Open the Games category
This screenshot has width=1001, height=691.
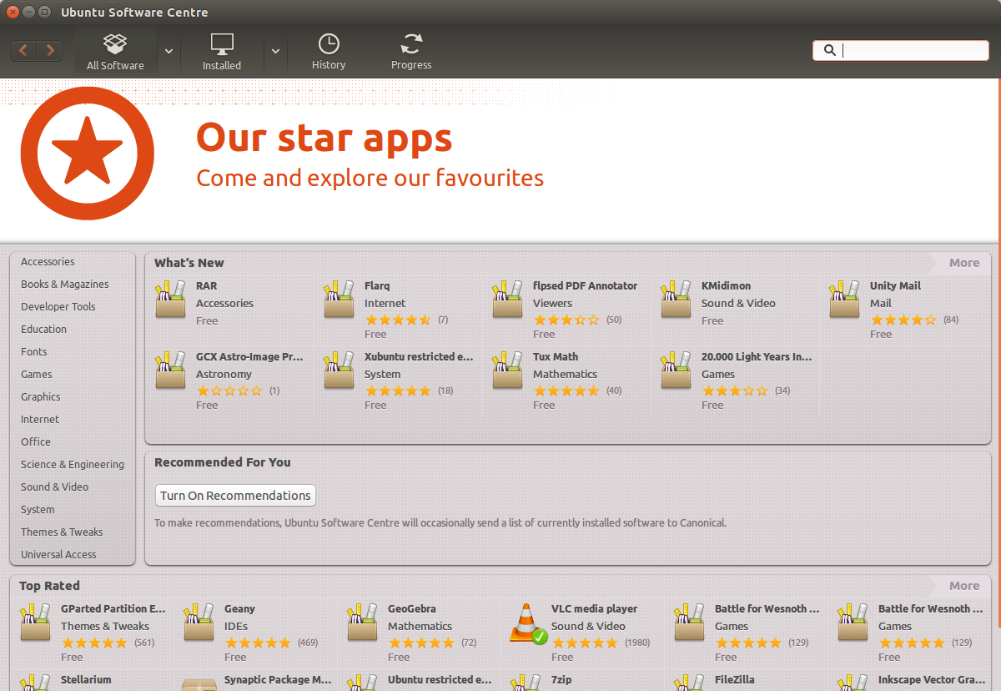click(x=37, y=375)
